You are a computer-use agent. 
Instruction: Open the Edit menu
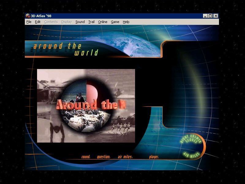pos(38,22)
